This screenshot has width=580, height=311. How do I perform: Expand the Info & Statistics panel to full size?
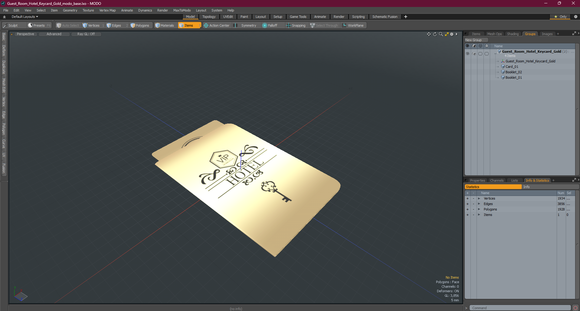tap(574, 180)
